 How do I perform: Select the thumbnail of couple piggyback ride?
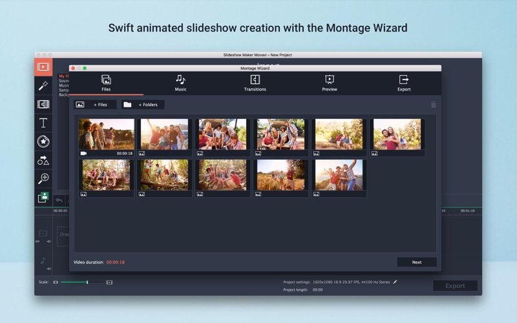[397, 137]
